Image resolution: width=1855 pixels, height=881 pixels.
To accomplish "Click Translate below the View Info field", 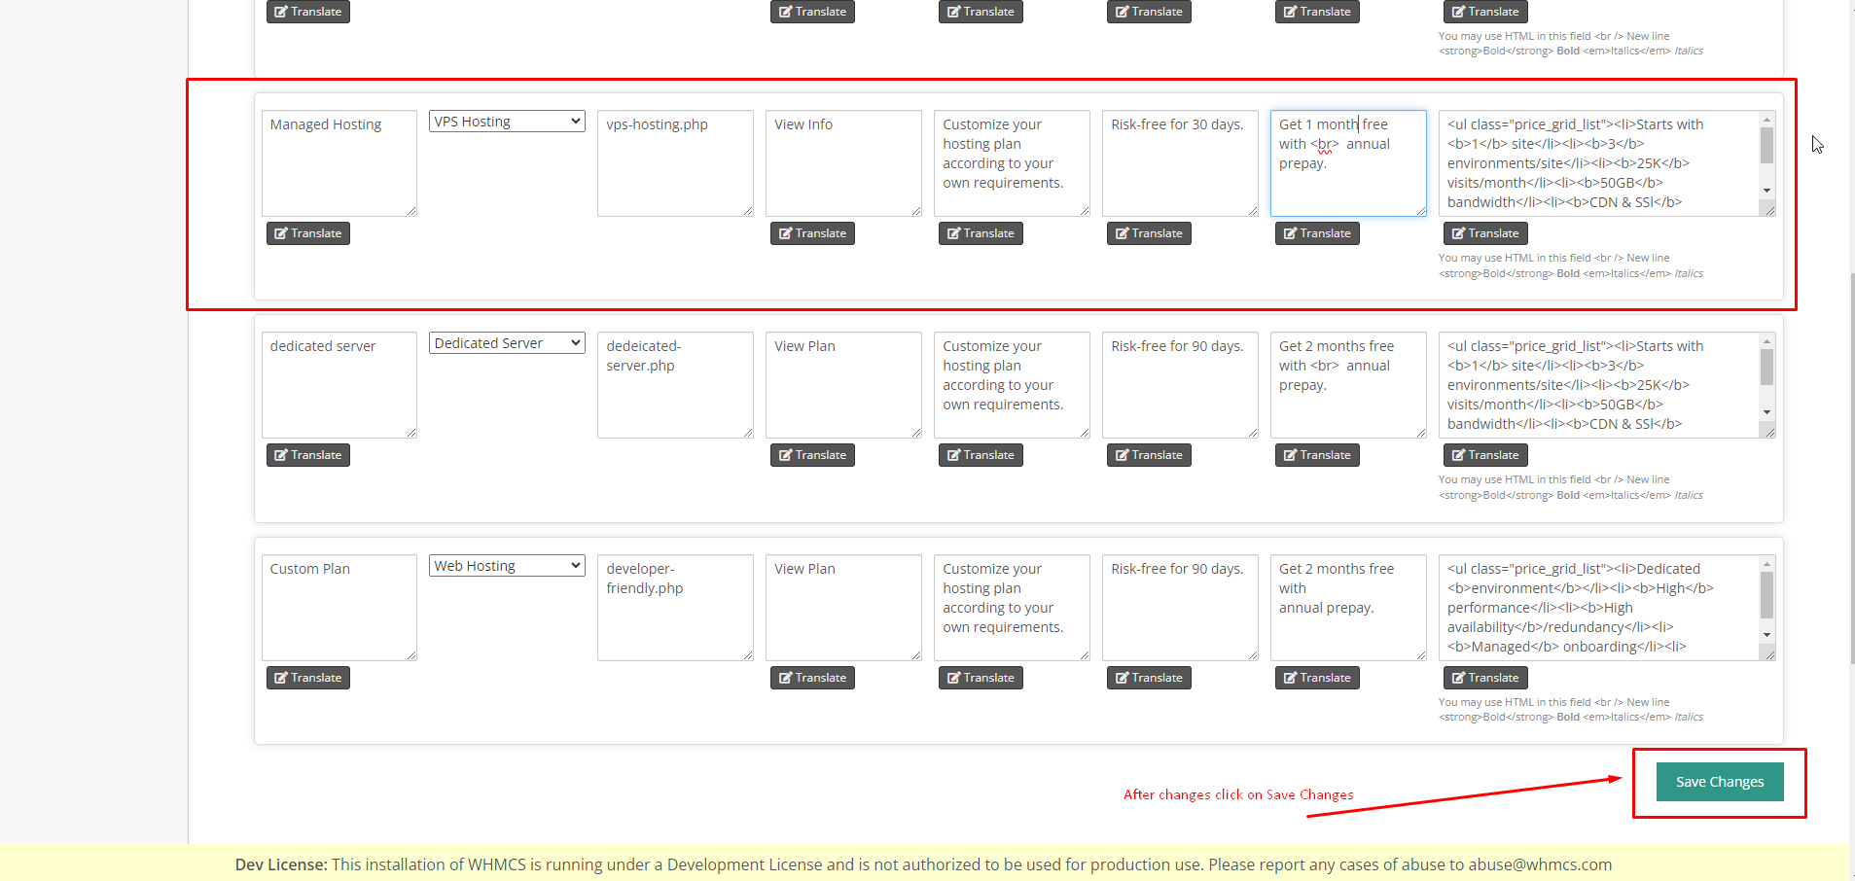I will click(811, 233).
